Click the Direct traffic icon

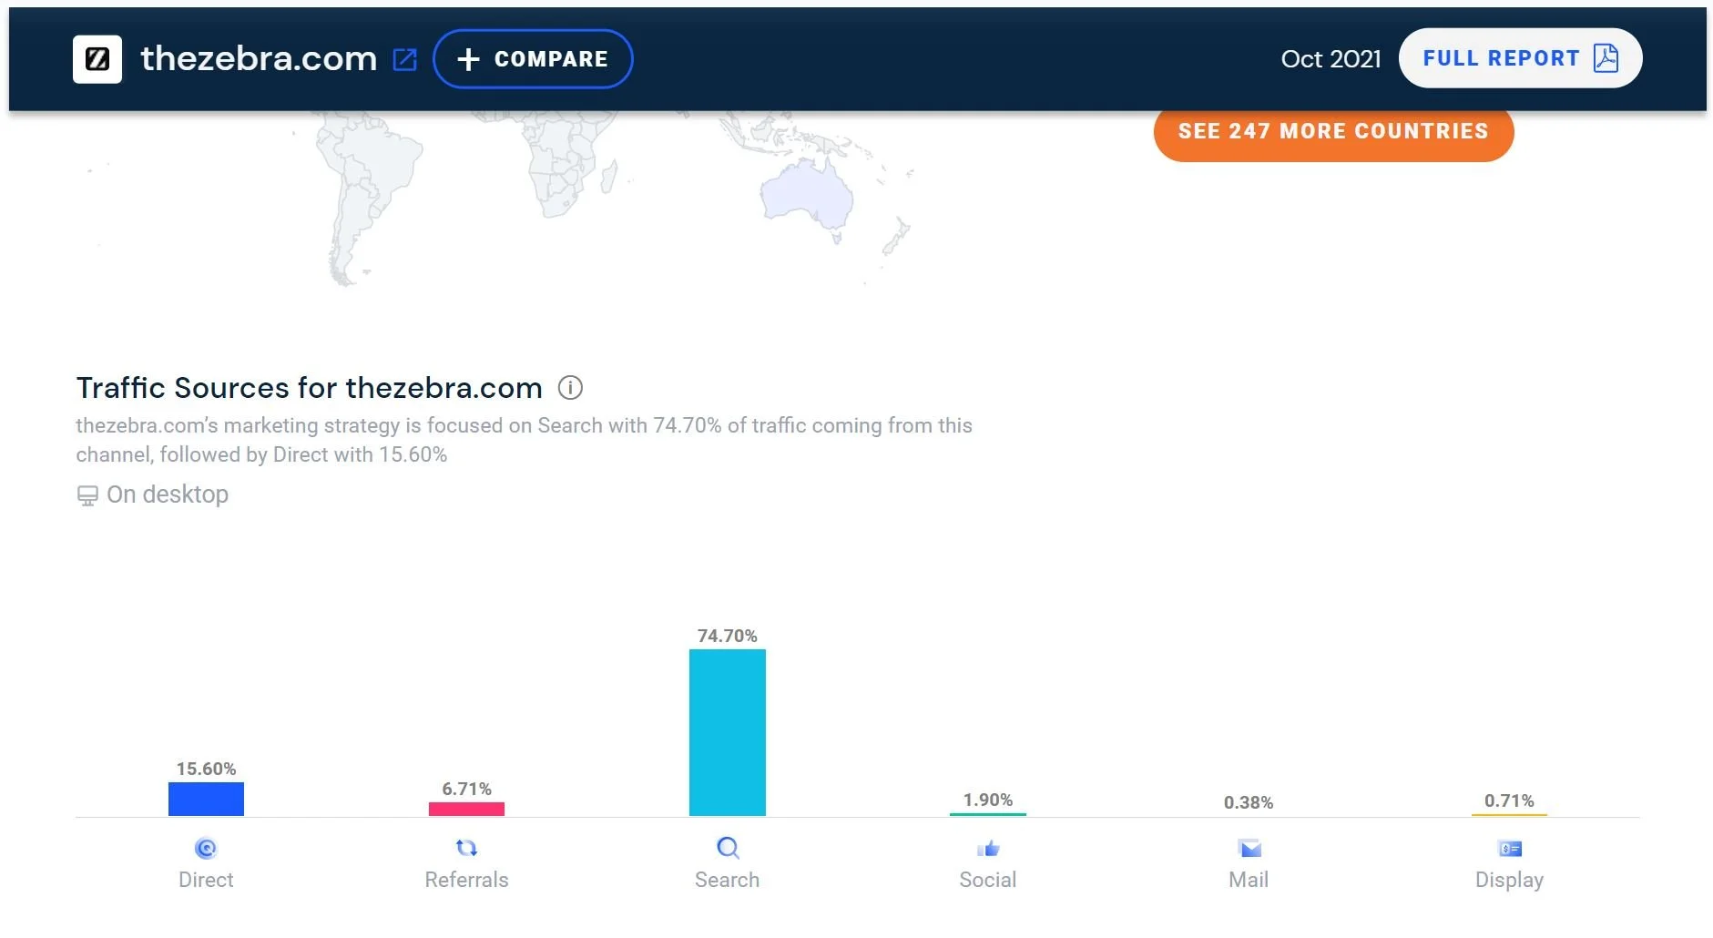click(x=206, y=849)
